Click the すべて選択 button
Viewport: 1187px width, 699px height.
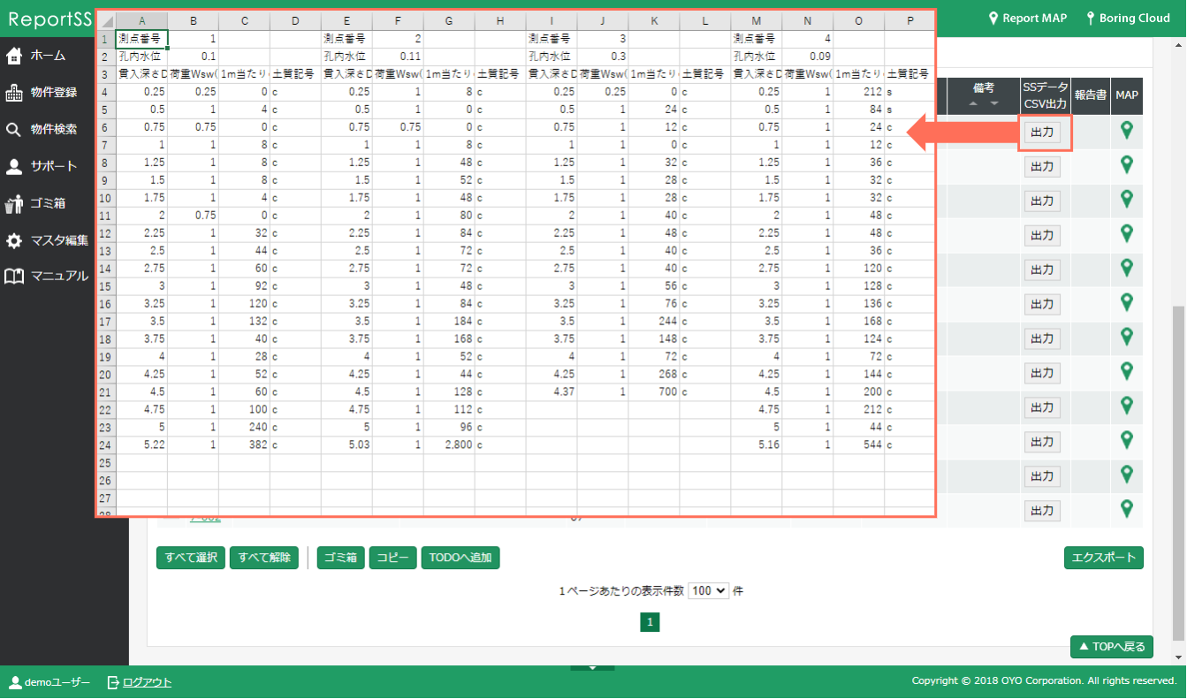pyautogui.click(x=190, y=558)
